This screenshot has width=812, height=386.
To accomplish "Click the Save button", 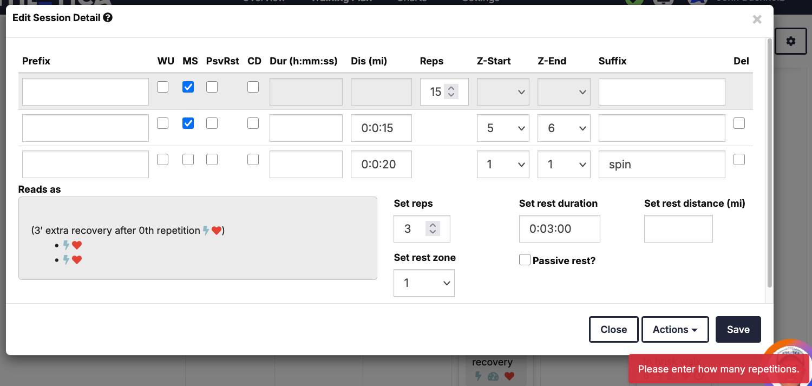I will (x=738, y=330).
